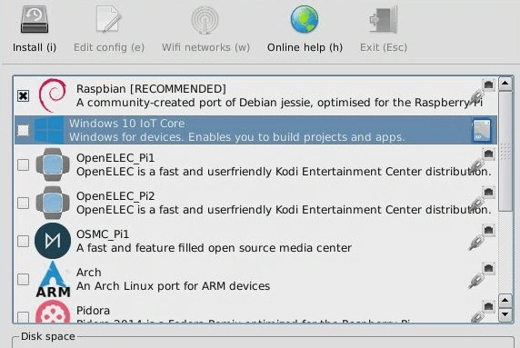Click the Exit (Esc) label

pyautogui.click(x=384, y=48)
